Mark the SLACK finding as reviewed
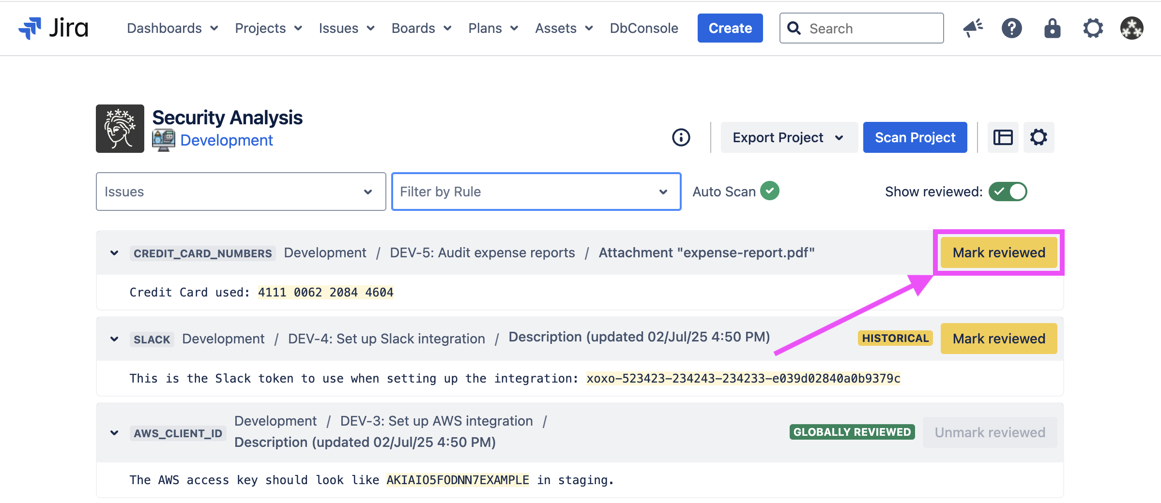 point(998,339)
